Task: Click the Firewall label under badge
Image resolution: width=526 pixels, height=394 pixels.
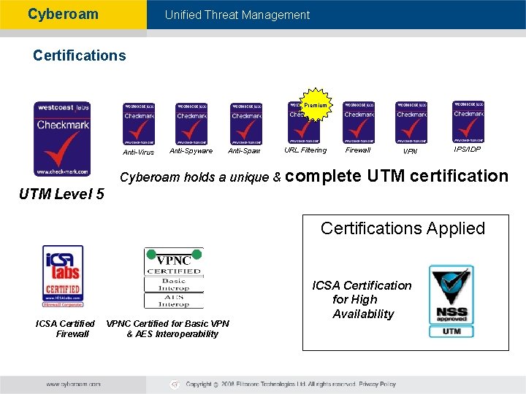Action: [358, 150]
